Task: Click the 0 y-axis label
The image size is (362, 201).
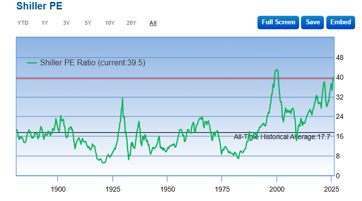Action: [x=338, y=176]
